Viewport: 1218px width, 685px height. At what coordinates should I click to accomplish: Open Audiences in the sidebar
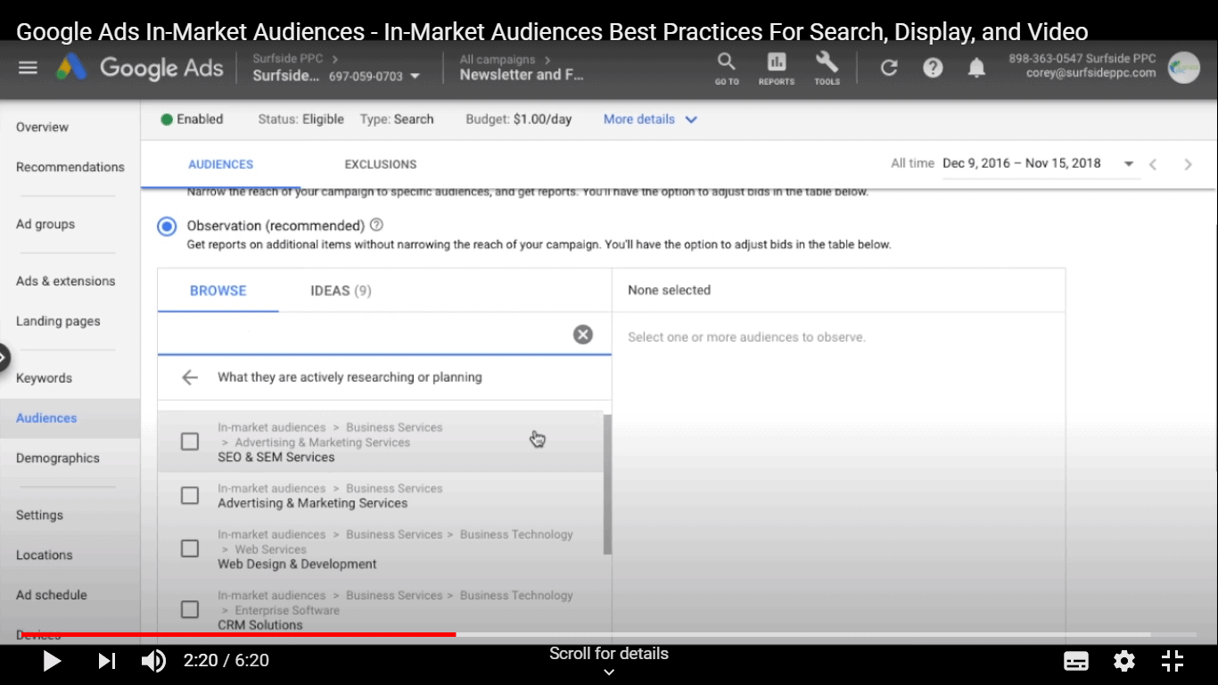point(46,418)
